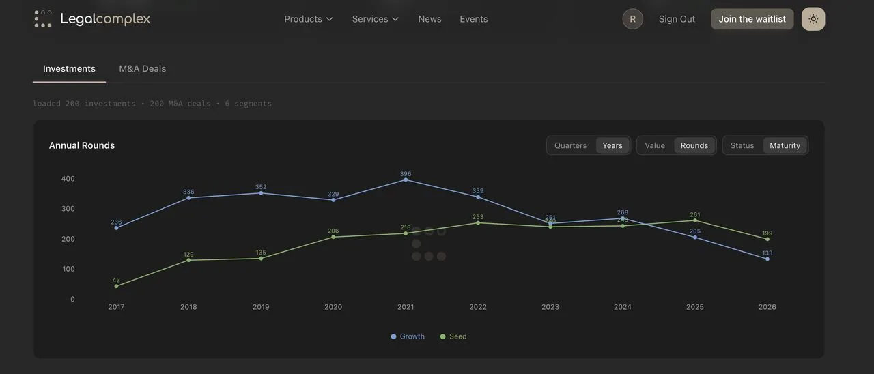Screen dimensions: 874x374
Task: Click the Growth 2018 data point 336
Action: coord(188,198)
